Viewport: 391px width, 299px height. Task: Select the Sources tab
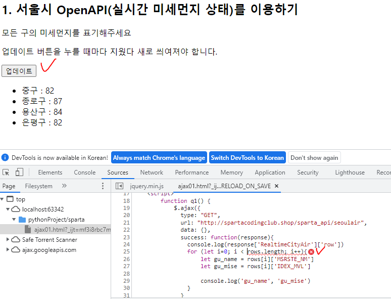pyautogui.click(x=118, y=173)
